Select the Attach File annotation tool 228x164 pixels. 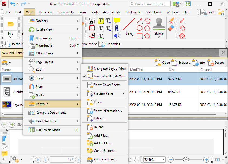[116, 28]
